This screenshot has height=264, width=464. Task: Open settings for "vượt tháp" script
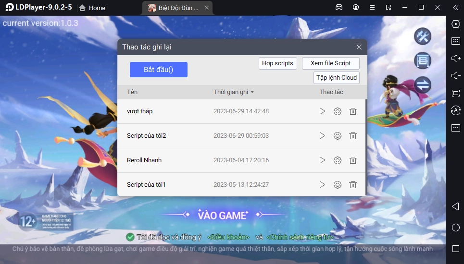pos(338,111)
